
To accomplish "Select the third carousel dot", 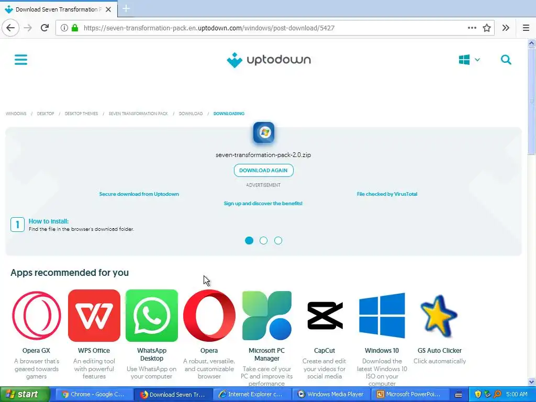I will 278,241.
